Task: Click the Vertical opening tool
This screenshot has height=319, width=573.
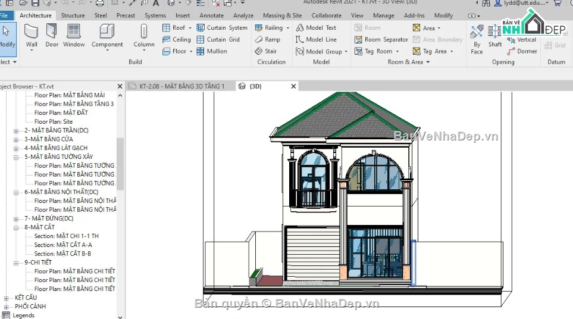Action: tap(521, 39)
